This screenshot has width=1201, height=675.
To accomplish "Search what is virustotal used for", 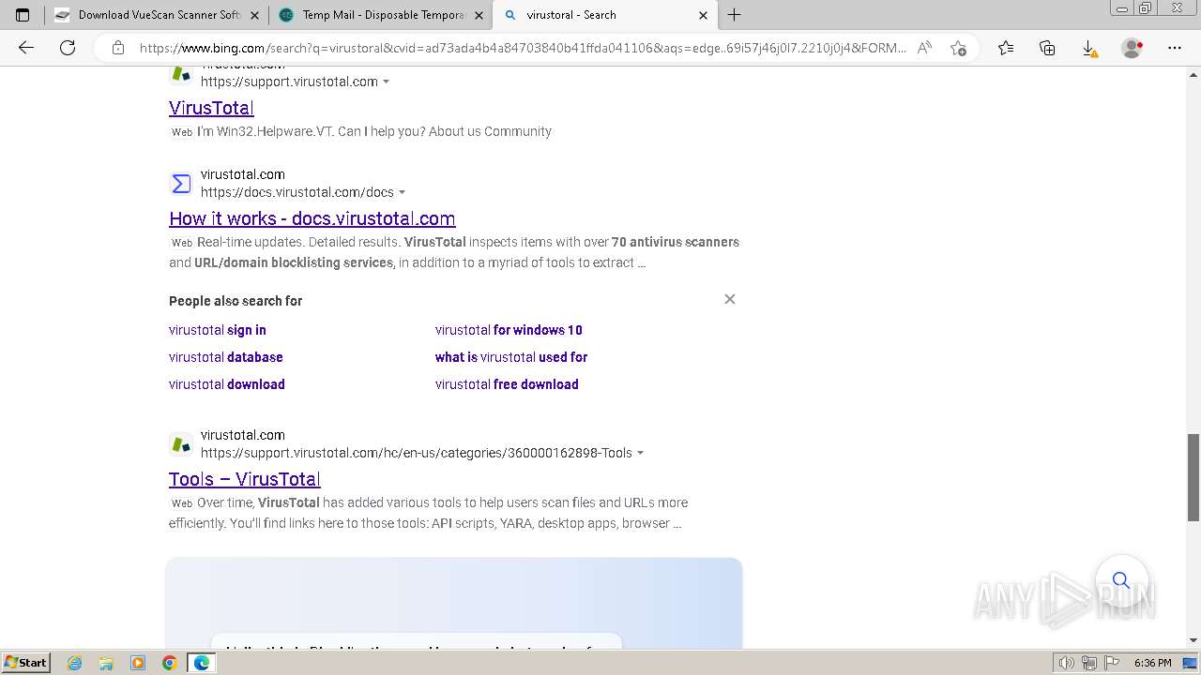I will 511,357.
